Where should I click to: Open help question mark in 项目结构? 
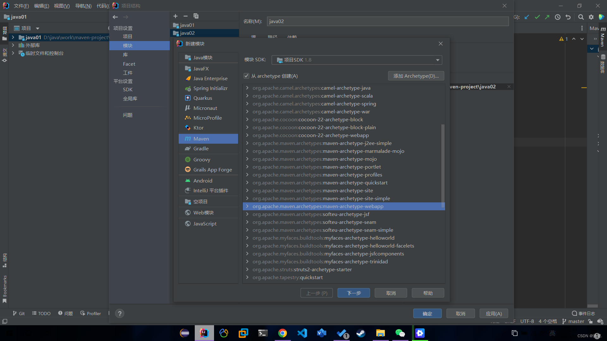pos(120,314)
